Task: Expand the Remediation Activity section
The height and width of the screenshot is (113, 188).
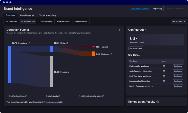Action: click(182, 102)
